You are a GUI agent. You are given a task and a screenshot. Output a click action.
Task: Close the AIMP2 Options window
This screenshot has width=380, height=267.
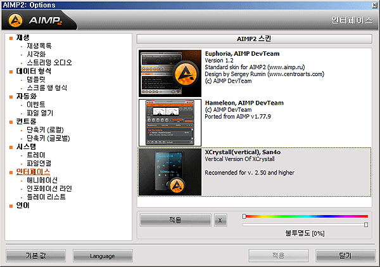374,5
